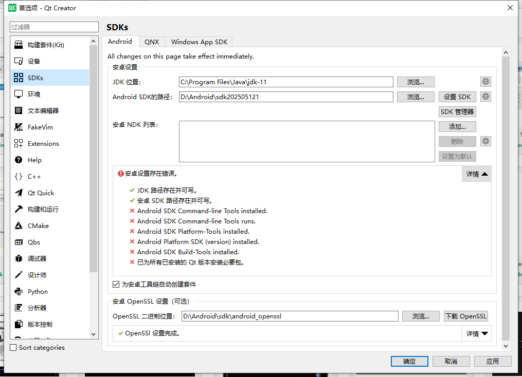
Task: Click the Android SDK path field
Action: (286, 97)
